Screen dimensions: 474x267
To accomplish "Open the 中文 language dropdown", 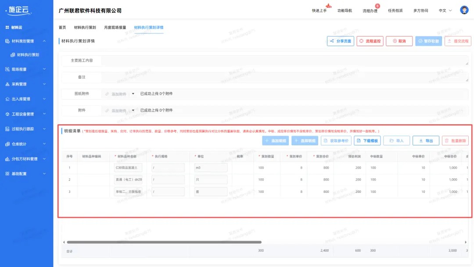I will pos(443,10).
